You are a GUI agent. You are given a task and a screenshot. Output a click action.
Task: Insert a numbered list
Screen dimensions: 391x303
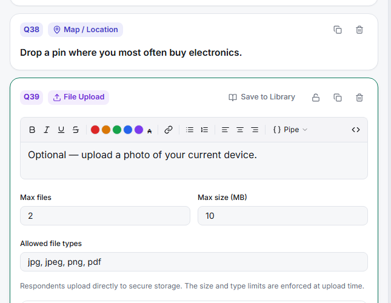[x=204, y=130]
